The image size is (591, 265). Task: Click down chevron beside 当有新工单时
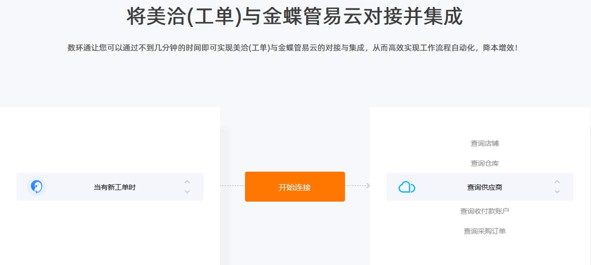point(187,192)
